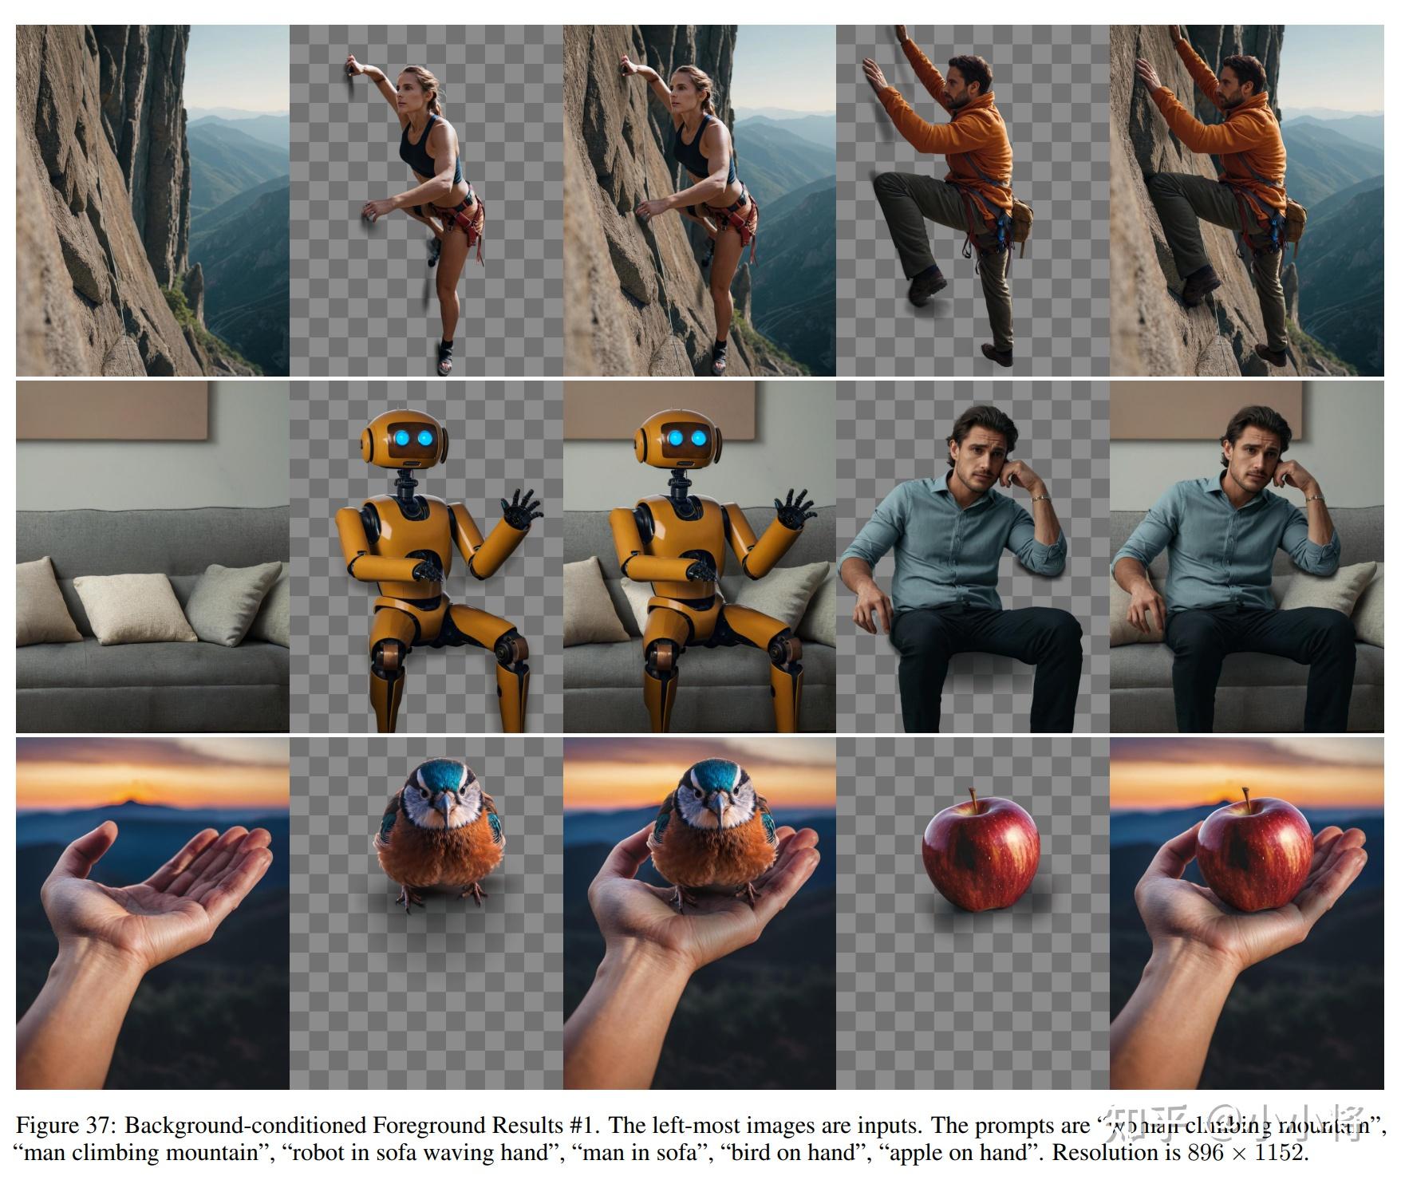Click the empty cliff background input image

tap(152, 200)
